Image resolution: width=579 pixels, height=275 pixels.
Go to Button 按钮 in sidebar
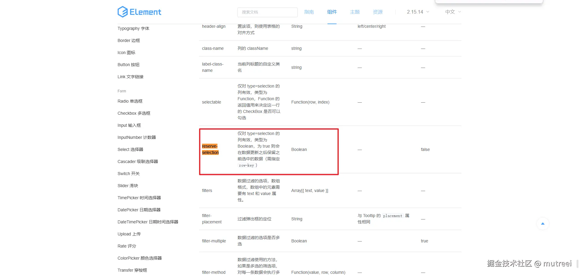click(128, 65)
